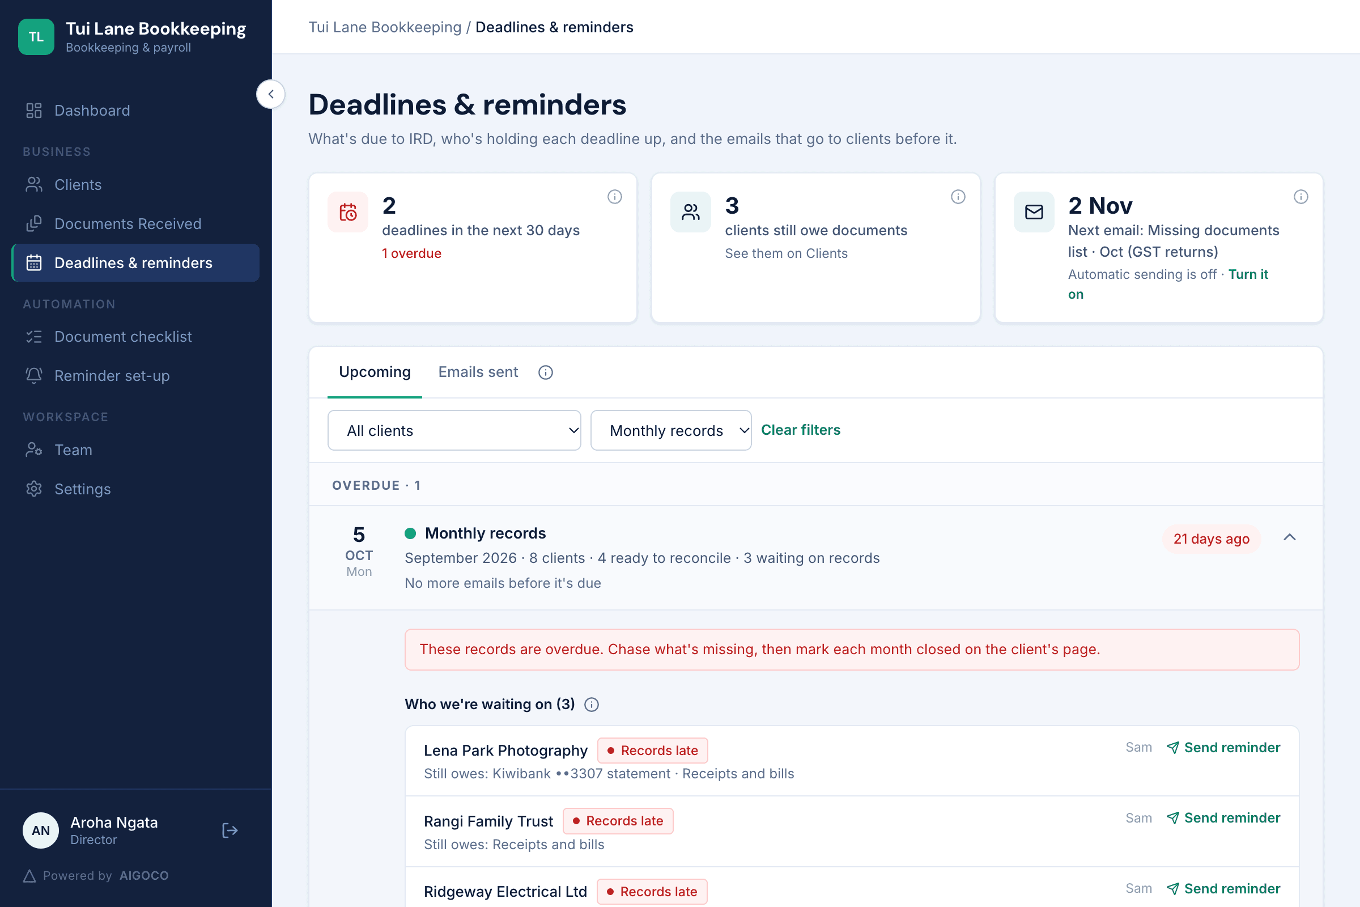This screenshot has width=1360, height=907.
Task: Send reminder to Rangi Family Trust
Action: 1223,818
